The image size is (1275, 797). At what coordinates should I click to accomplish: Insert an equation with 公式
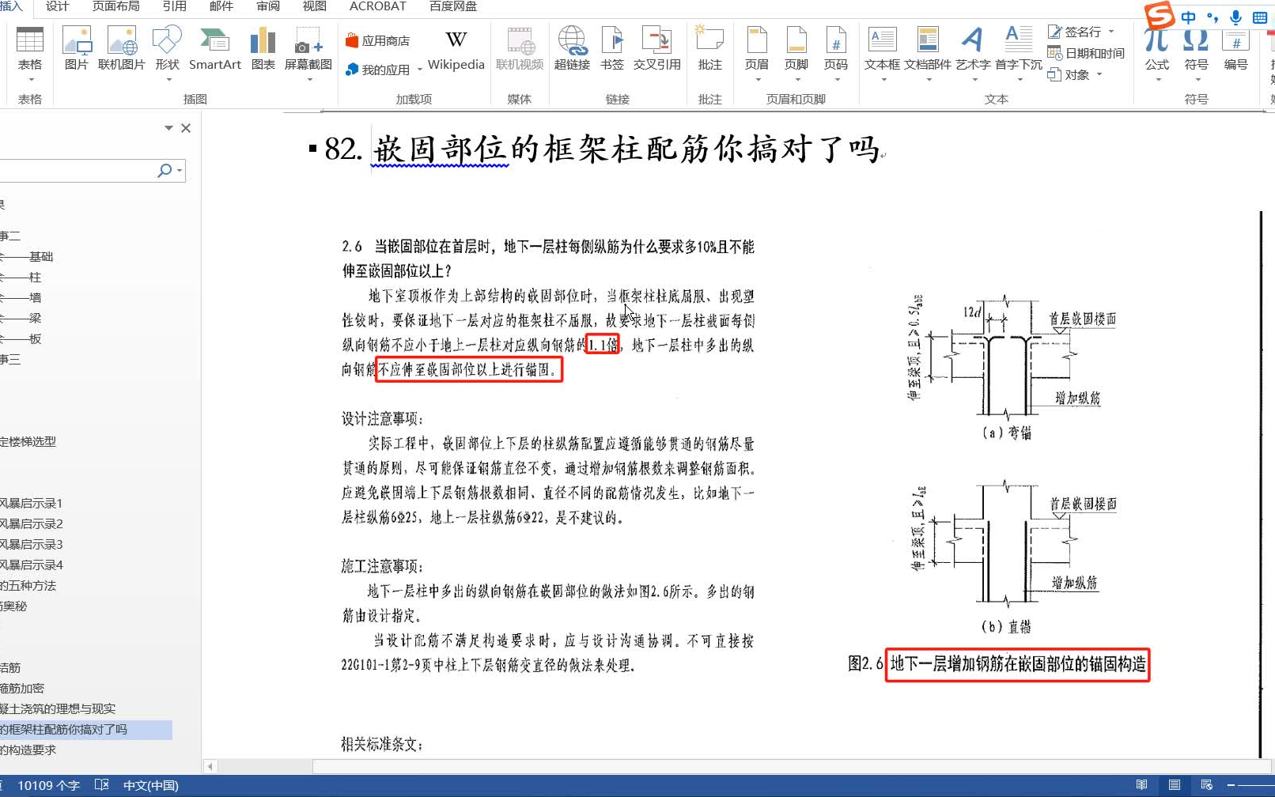pyautogui.click(x=1156, y=47)
